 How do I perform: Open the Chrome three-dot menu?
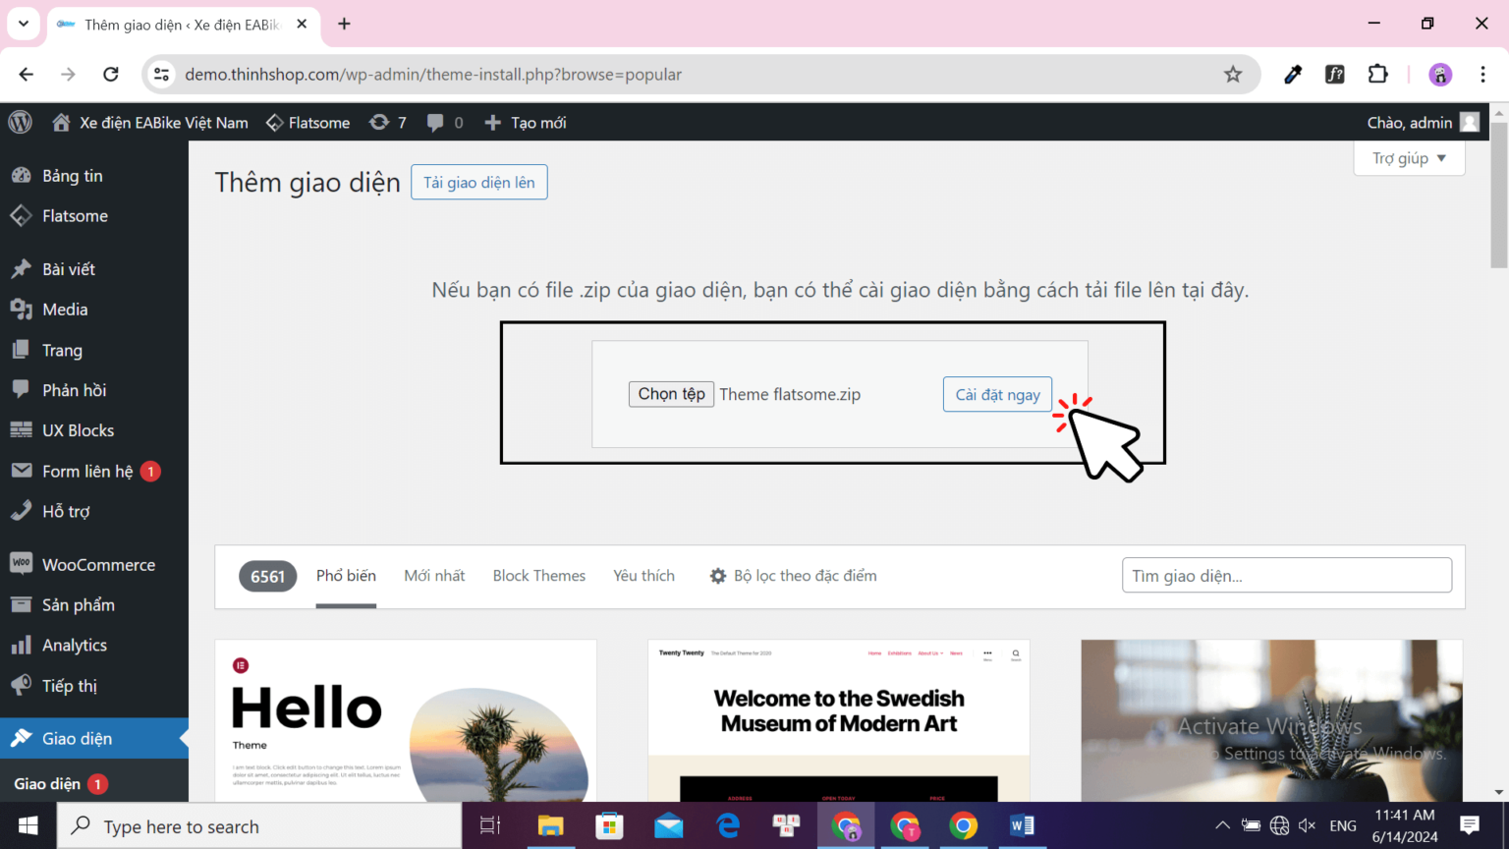tap(1483, 74)
